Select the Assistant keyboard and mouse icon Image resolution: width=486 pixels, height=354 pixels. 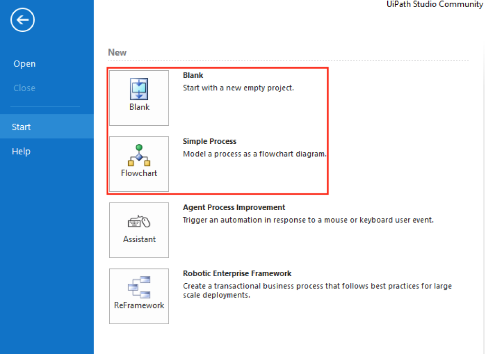[x=139, y=222]
